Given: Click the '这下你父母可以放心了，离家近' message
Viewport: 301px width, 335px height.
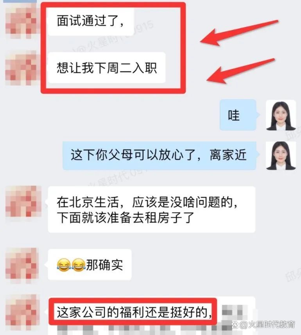Looking at the screenshot, I should [159, 155].
